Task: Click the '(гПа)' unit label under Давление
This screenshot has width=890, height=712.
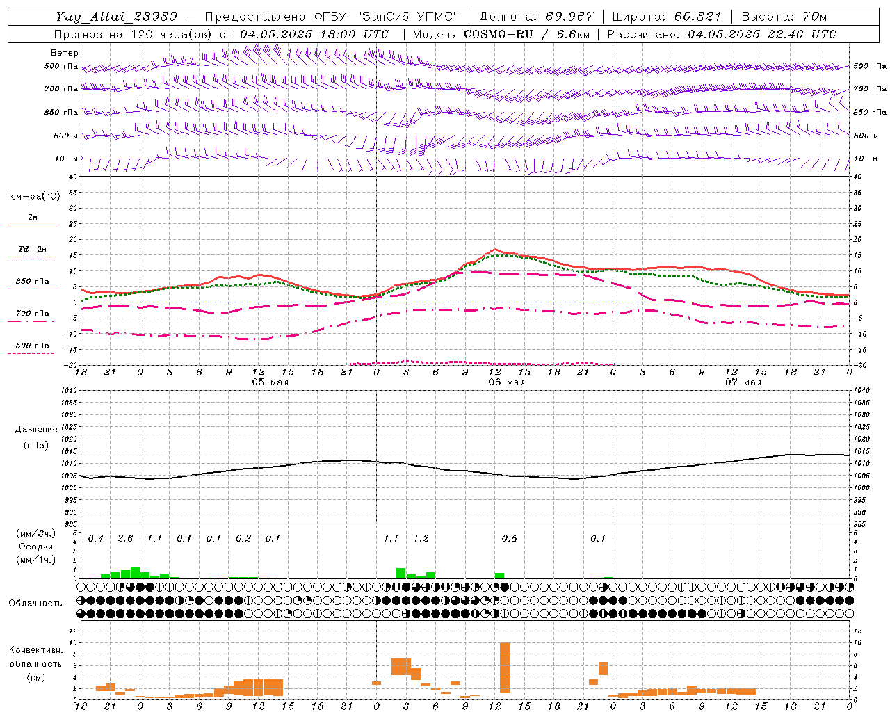Action: click(x=36, y=445)
